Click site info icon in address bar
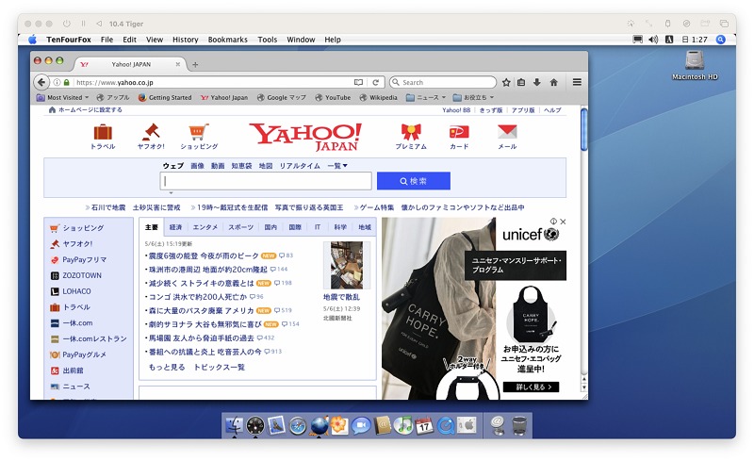This screenshot has width=754, height=461. point(57,82)
